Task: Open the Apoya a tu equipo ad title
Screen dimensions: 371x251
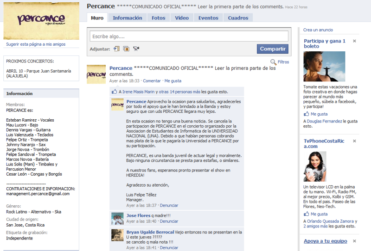Action: [326, 241]
